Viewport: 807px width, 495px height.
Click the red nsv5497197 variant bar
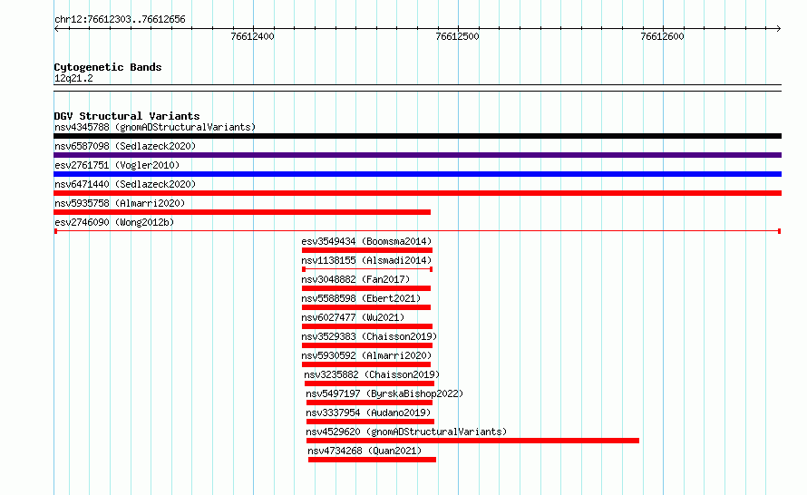coord(370,403)
